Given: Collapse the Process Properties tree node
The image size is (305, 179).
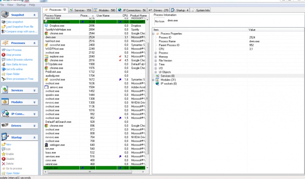Looking at the screenshot, I should coord(153,34).
